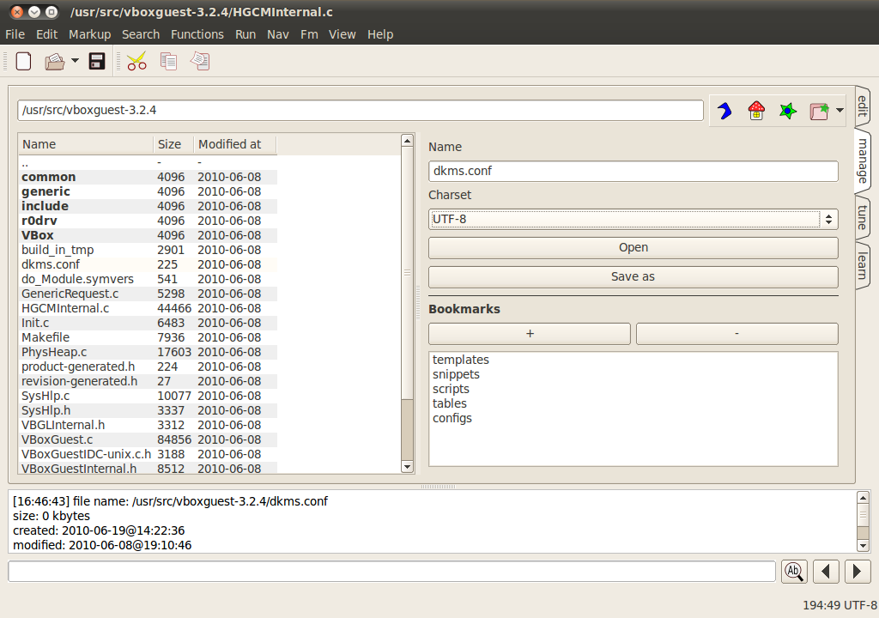879x618 pixels.
Task: Select the VBox folder row
Action: (x=148, y=235)
